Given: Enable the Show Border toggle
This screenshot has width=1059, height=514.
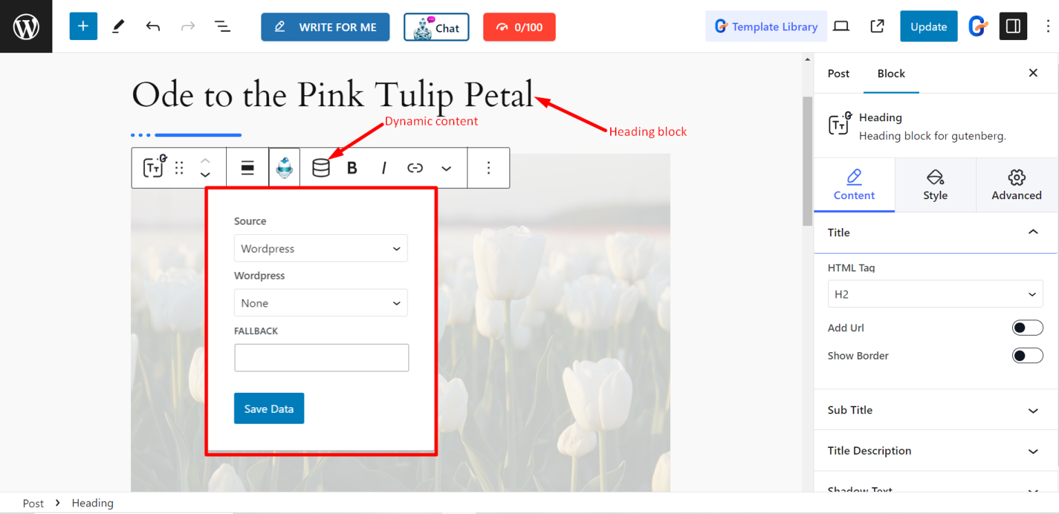Looking at the screenshot, I should (1027, 356).
